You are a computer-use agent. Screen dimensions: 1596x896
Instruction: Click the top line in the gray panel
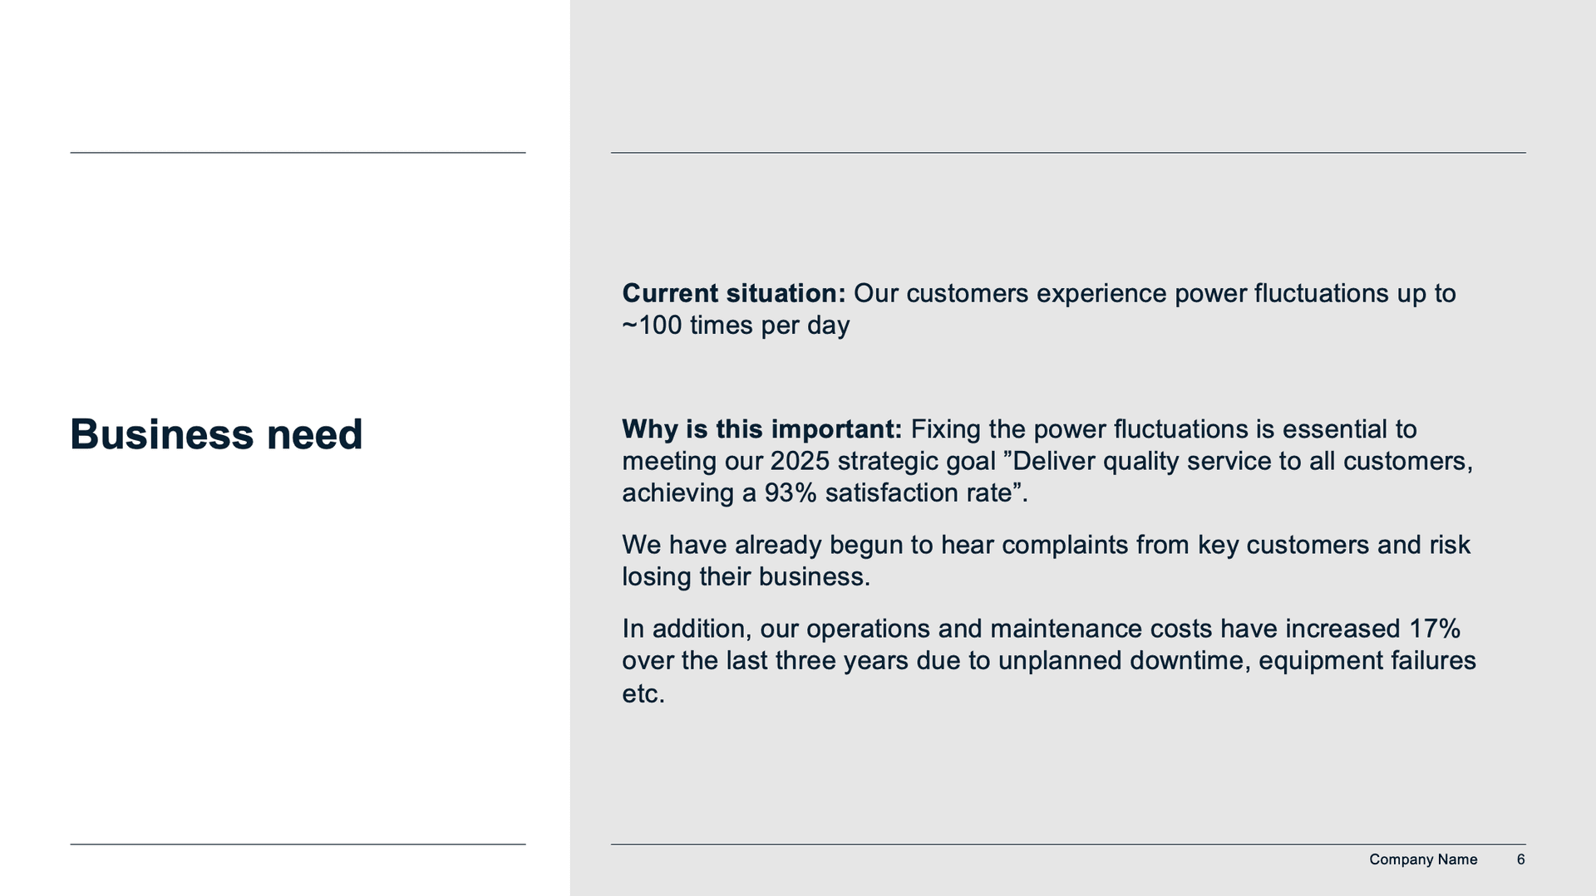point(1067,153)
